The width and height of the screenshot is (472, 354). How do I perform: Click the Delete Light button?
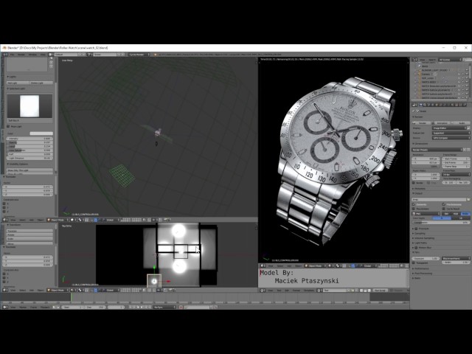[41, 83]
